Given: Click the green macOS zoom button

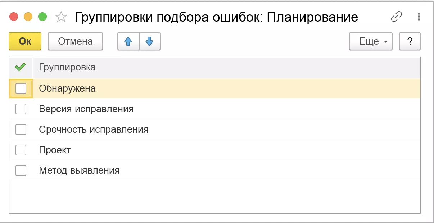Looking at the screenshot, I should (x=42, y=17).
